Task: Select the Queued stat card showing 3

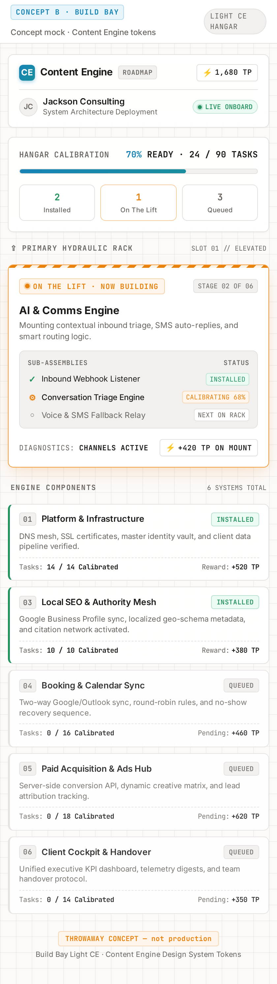Action: tap(220, 203)
